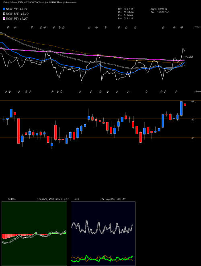Open the dark blue ADX indicator chart panel
201x266 pixels.
click(x=103, y=234)
